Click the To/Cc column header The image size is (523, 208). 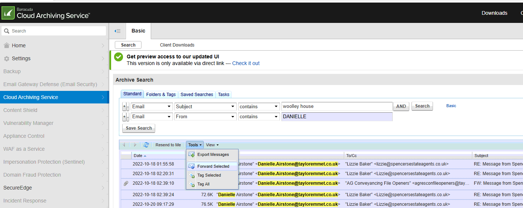[408, 156]
